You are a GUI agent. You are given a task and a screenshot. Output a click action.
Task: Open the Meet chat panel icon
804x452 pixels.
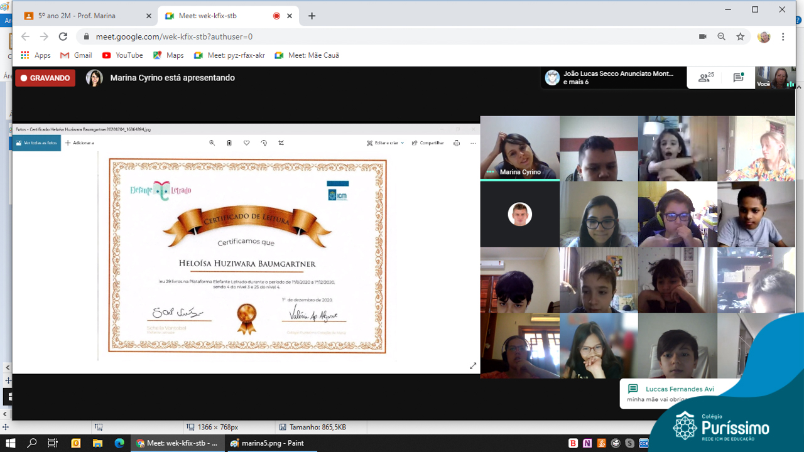point(739,77)
